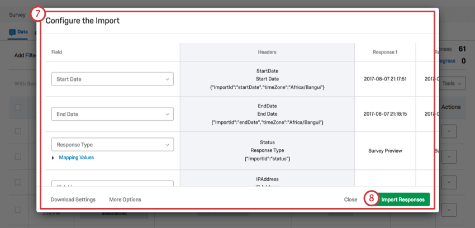Screen dimensions: 475x228
Task: Toggle the select-all checkbox in table header
Action: click(x=18, y=107)
